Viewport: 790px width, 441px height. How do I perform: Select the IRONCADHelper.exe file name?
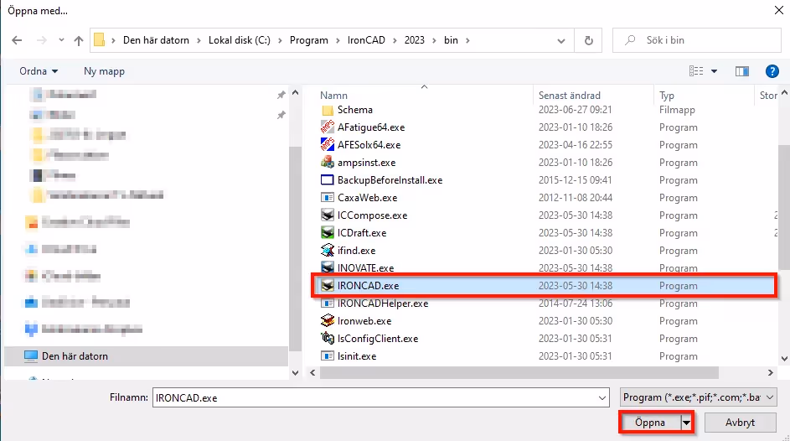(x=383, y=304)
